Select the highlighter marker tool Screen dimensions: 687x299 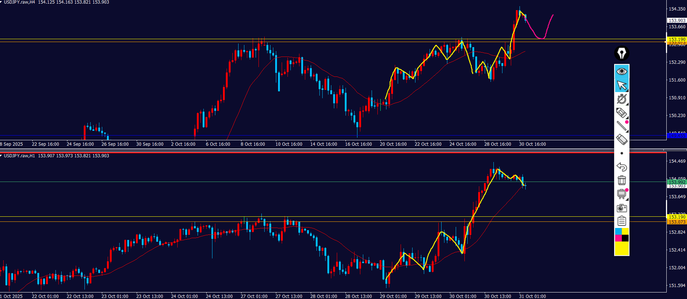(621, 113)
